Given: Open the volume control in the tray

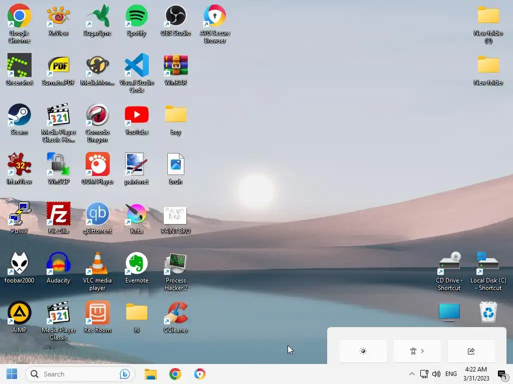Looking at the screenshot, I should pos(436,374).
